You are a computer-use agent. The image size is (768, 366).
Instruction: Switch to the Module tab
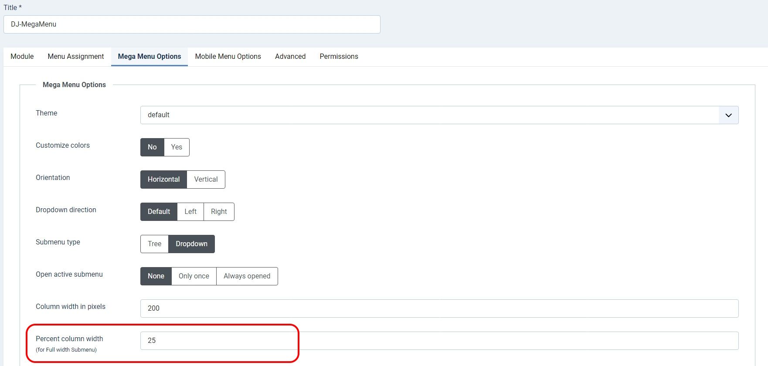[x=22, y=57]
